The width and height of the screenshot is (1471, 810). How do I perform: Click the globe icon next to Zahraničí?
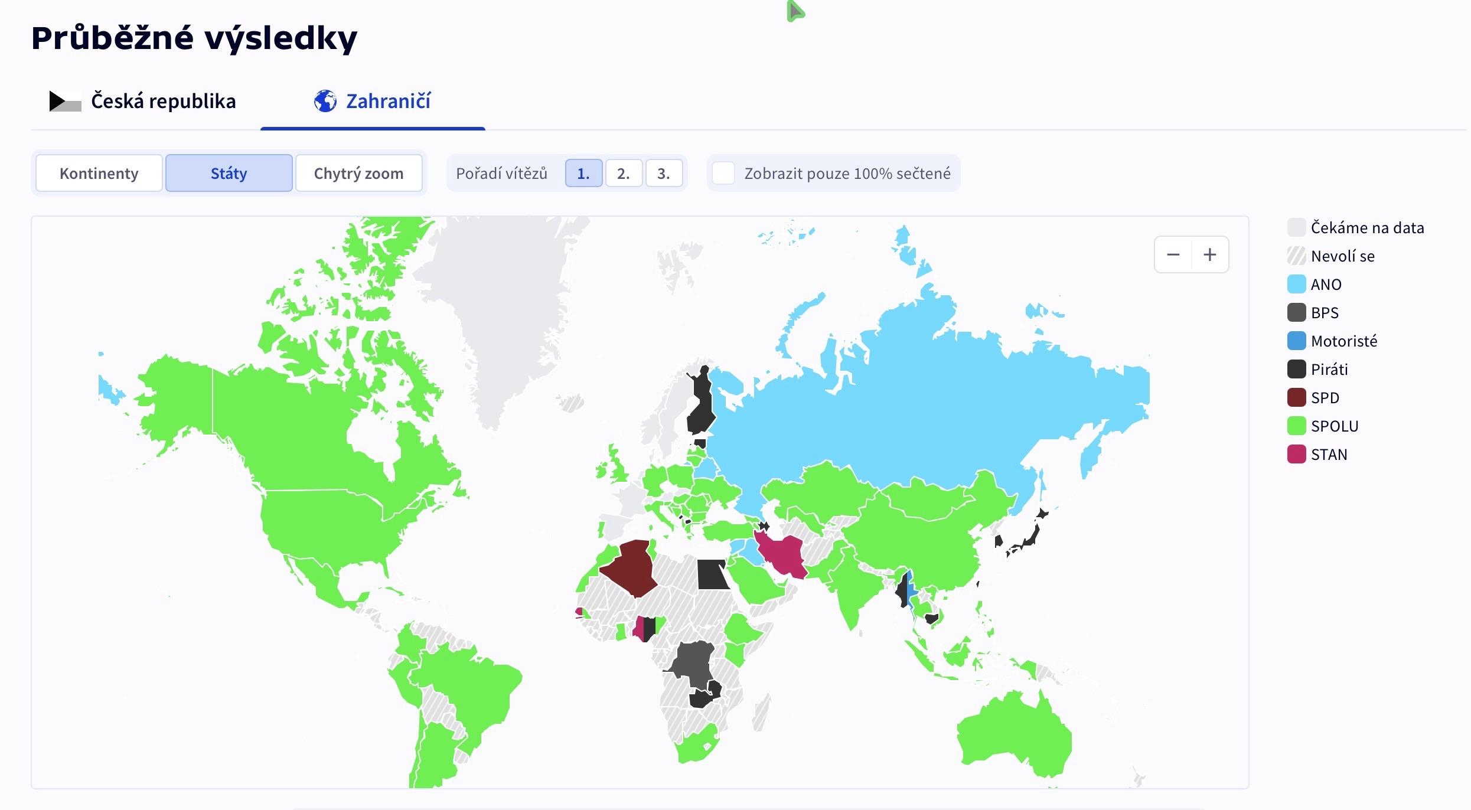tap(325, 102)
